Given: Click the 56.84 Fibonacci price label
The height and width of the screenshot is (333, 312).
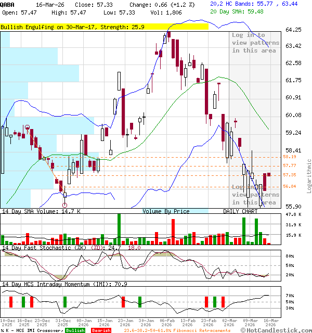Looking at the screenshot, I should [x=290, y=186].
